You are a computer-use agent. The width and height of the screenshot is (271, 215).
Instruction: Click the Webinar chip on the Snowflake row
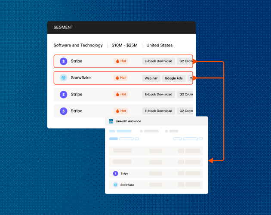tap(151, 78)
